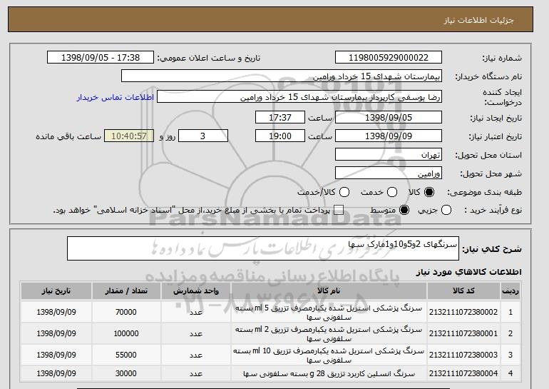Click the need number field 1198005929000022
The height and width of the screenshot is (389, 549).
coord(389,58)
